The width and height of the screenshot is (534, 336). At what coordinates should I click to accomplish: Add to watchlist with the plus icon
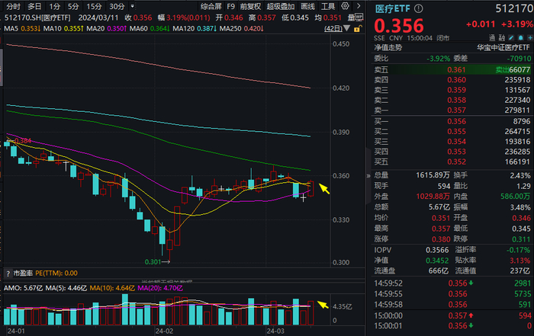click(530, 38)
